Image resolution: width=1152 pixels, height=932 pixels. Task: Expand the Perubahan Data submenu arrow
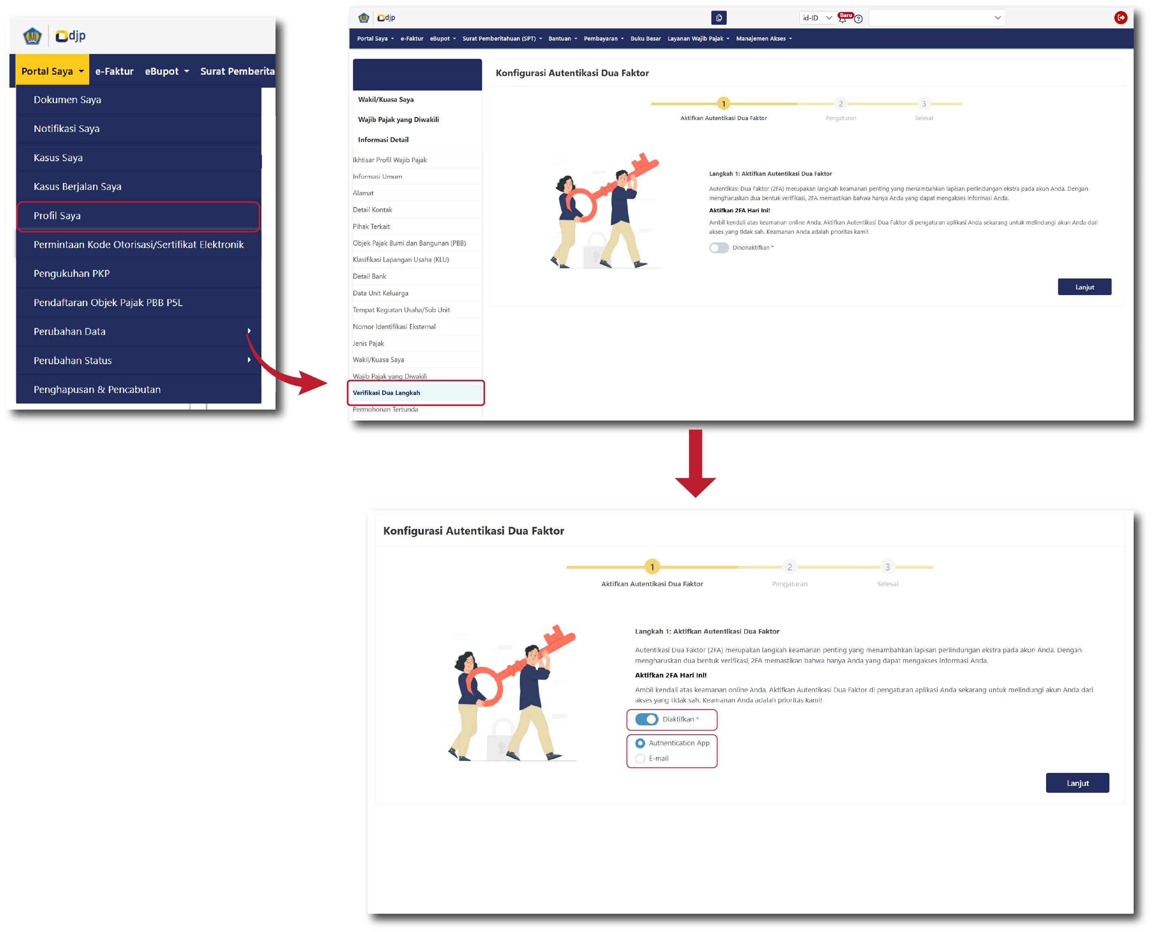click(x=249, y=331)
